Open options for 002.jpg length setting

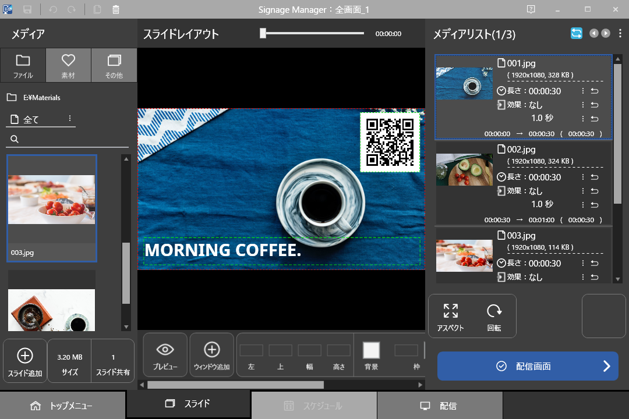[x=583, y=177]
